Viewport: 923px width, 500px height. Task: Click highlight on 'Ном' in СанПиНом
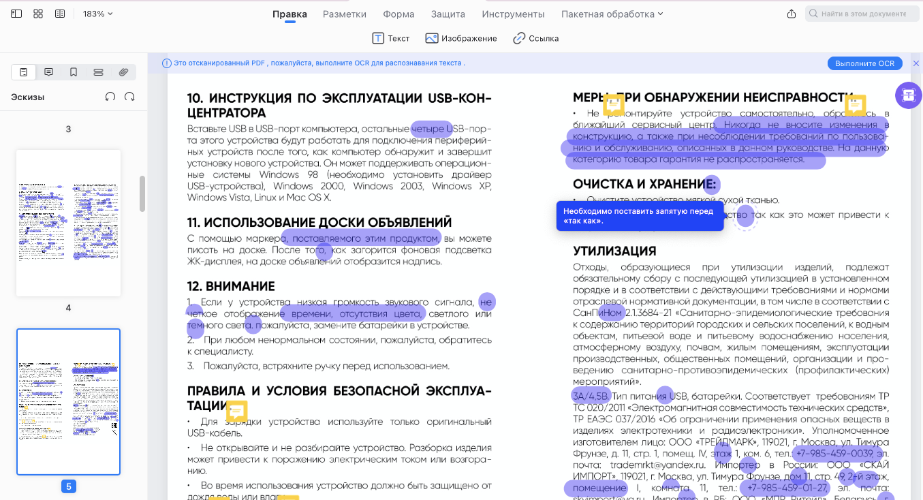[x=613, y=313]
